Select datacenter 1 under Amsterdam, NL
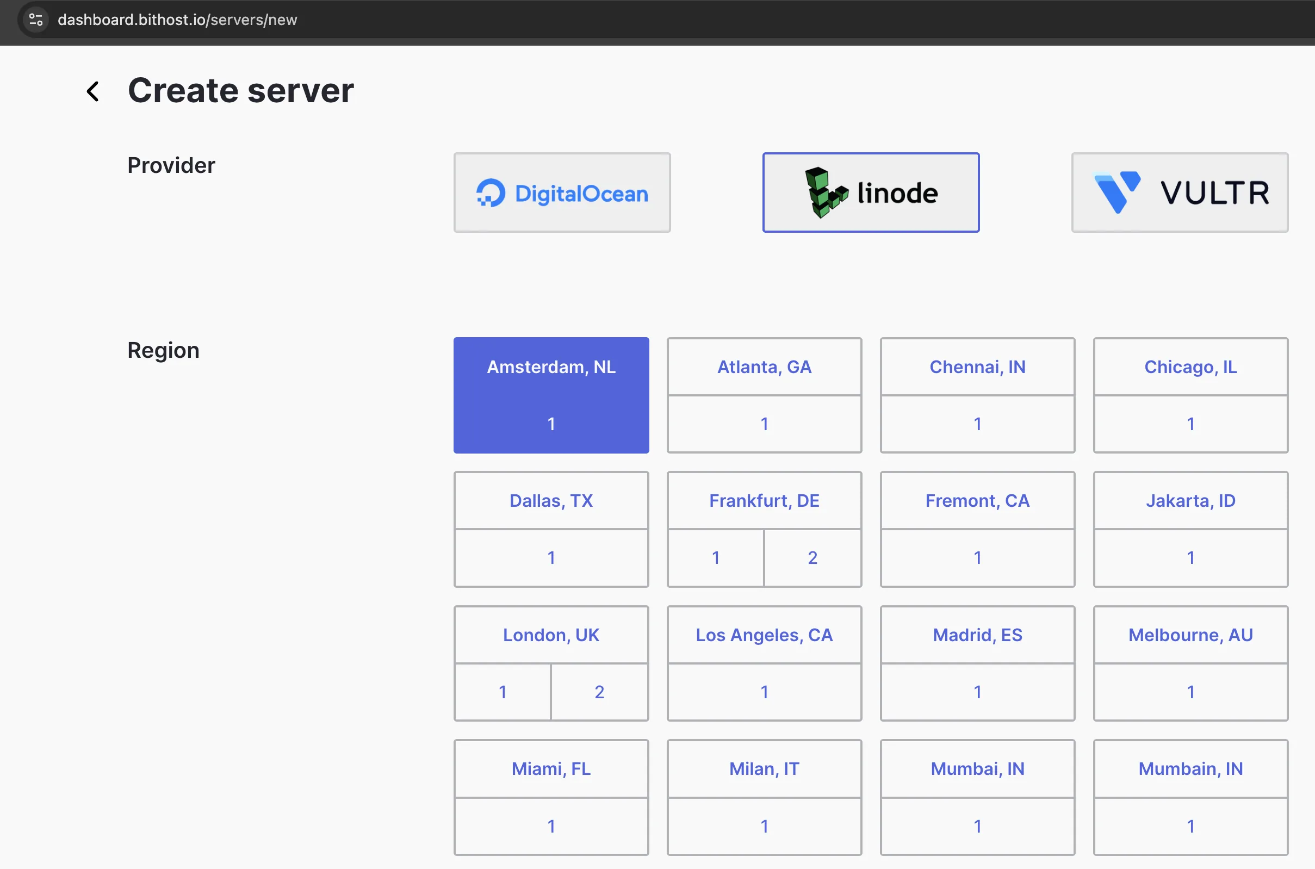Image resolution: width=1315 pixels, height=869 pixels. coord(551,424)
